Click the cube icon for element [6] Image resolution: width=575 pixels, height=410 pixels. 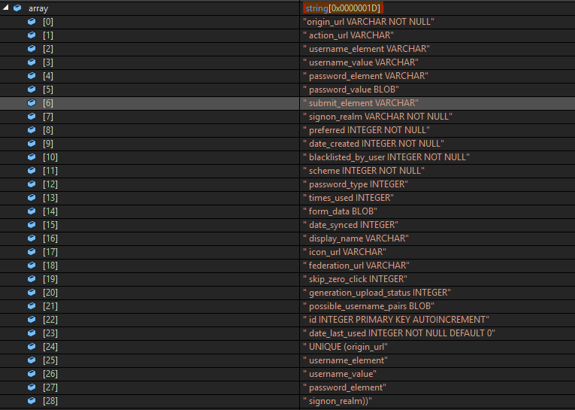click(32, 102)
